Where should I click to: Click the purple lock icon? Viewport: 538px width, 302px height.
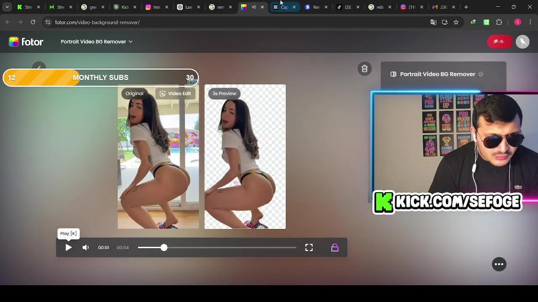click(x=335, y=247)
